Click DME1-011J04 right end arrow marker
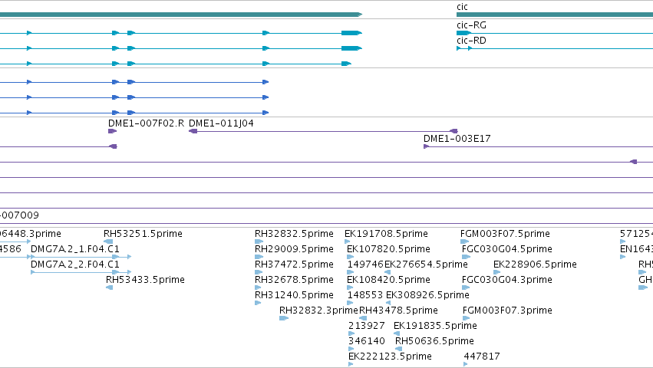The image size is (653, 368). 454,131
